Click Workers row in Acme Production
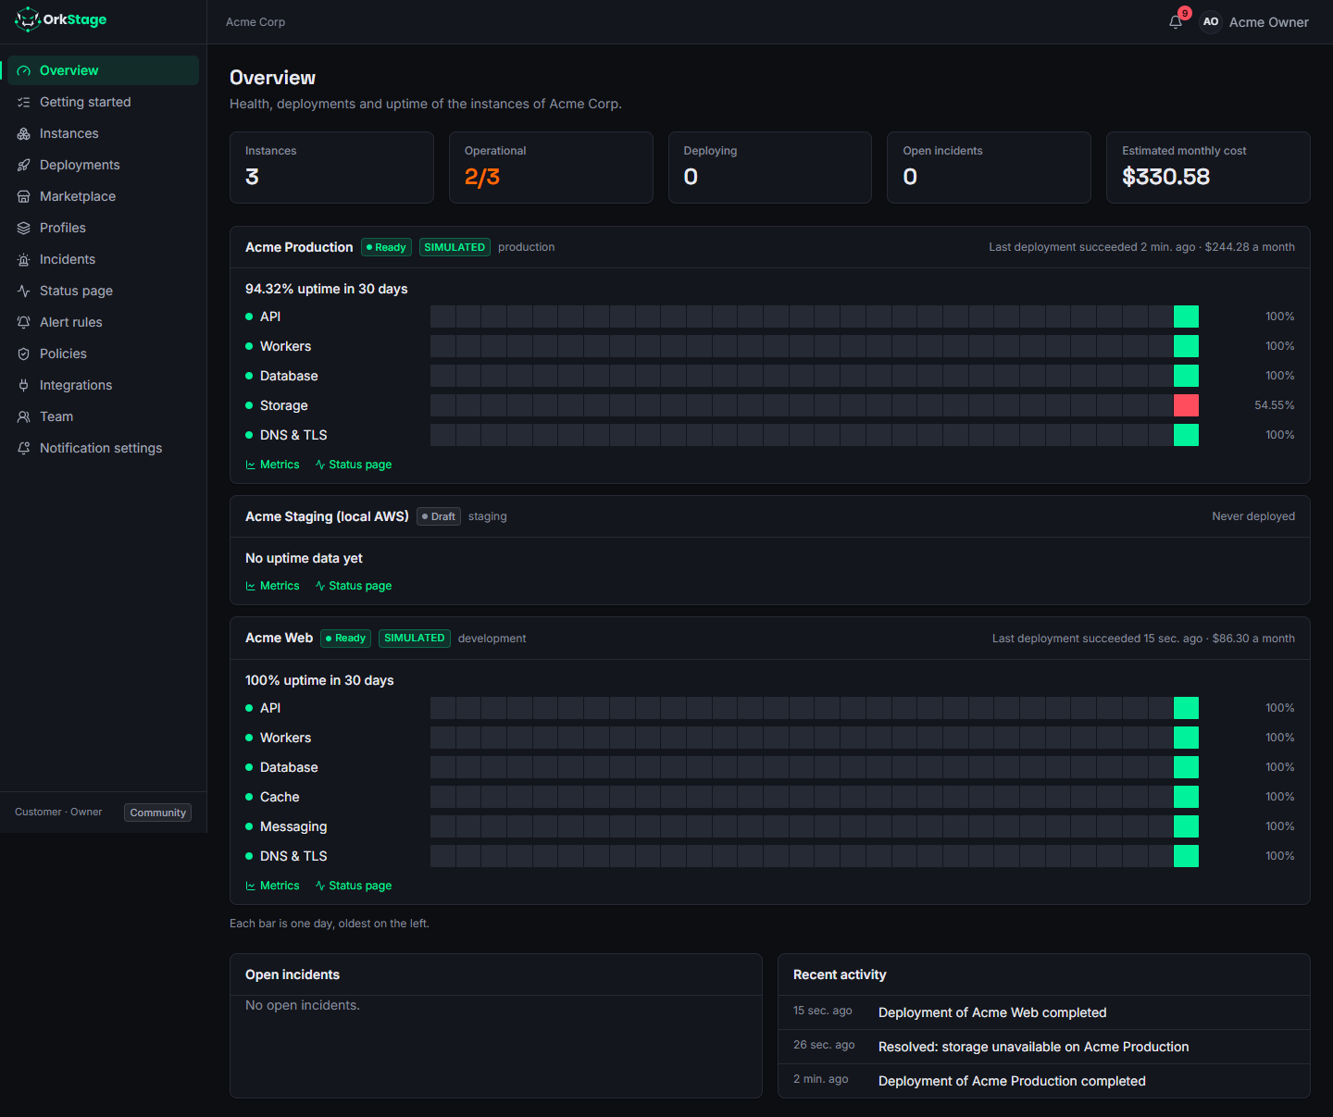 click(770, 346)
